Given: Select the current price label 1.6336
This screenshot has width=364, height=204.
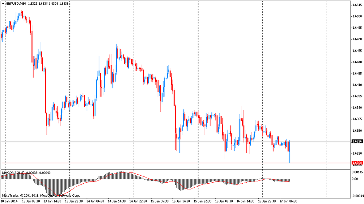Looking at the screenshot, I should pos(357,142).
